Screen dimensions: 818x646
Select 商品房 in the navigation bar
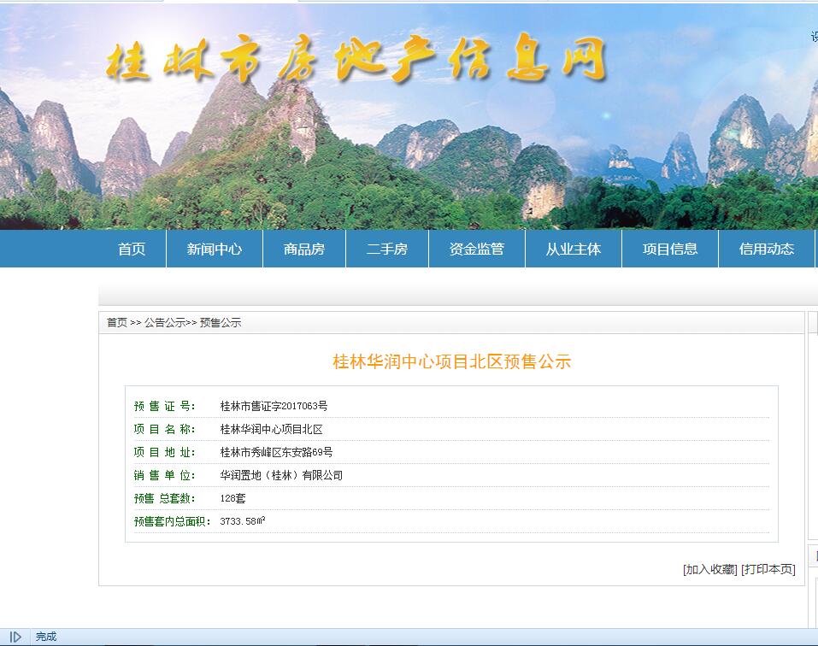[x=304, y=250]
